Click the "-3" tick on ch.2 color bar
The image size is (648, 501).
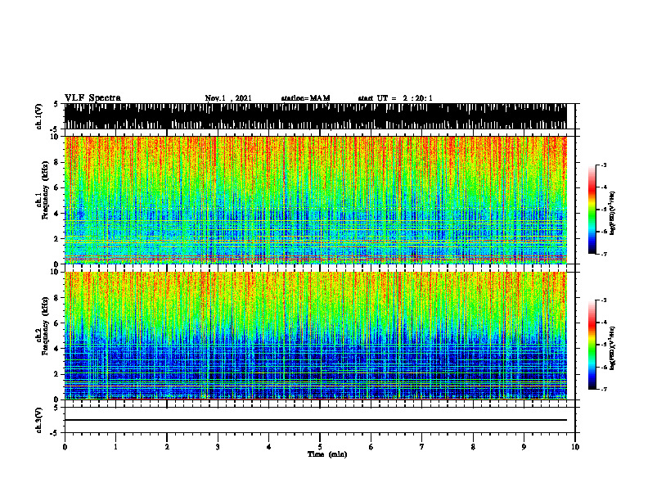603,300
